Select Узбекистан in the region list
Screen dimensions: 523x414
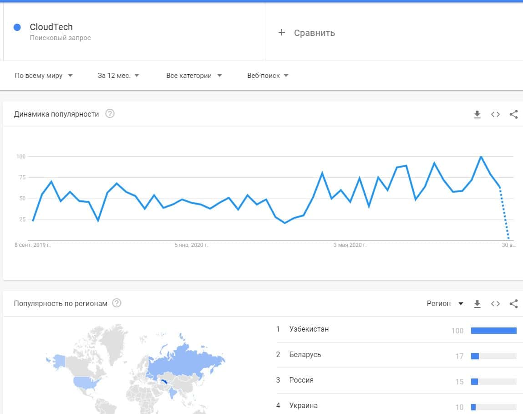point(309,329)
